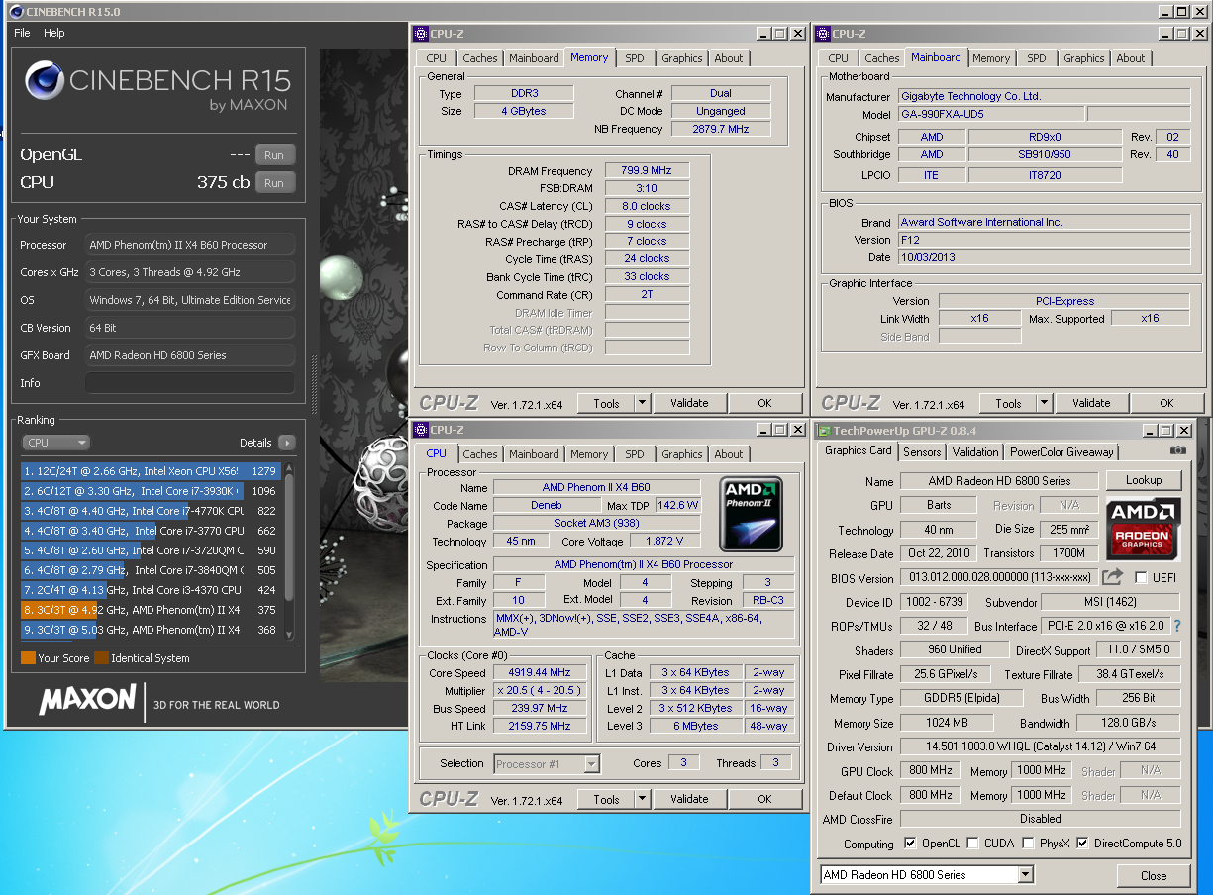Select ranking row 1 Intel Xeon 1279

pos(152,471)
